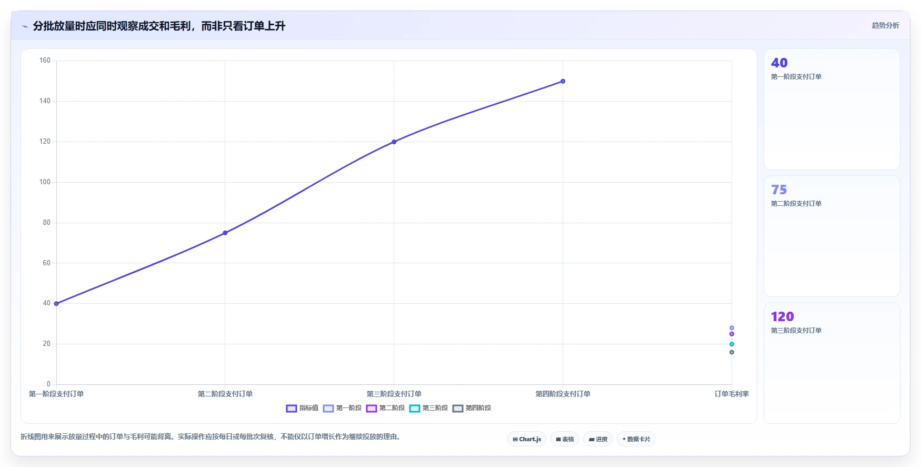The image size is (921, 467).
Task: Toggle the 指标值 legend item
Action: click(302, 408)
